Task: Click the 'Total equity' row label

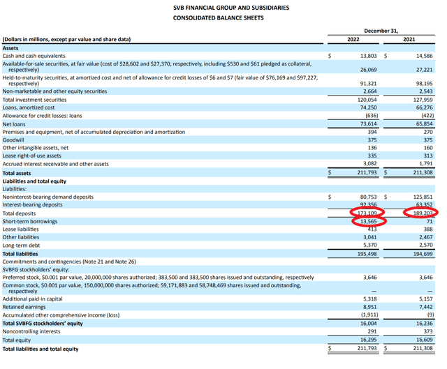Action: pyautogui.click(x=17, y=340)
